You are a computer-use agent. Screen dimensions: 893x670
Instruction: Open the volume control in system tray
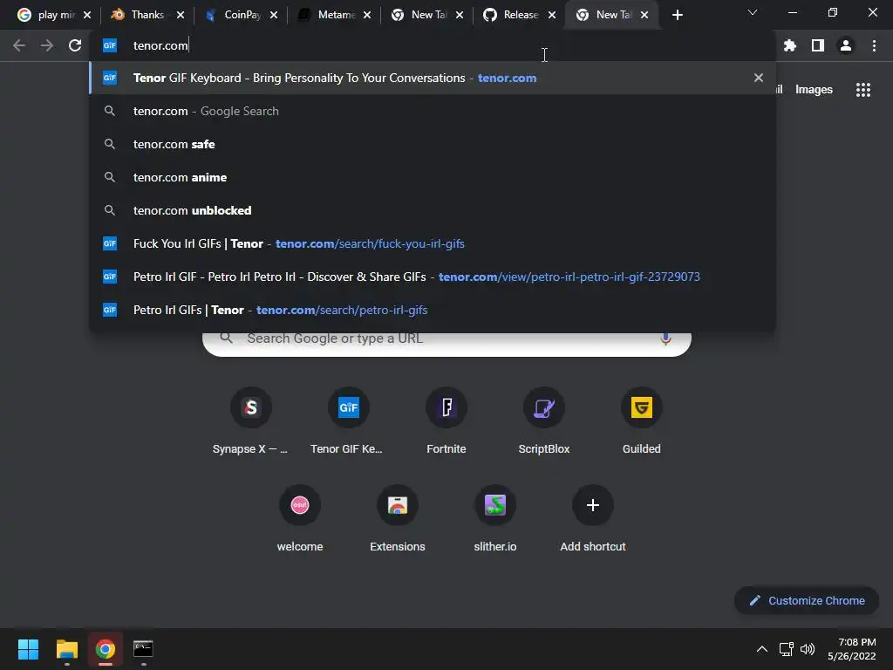tap(808, 649)
